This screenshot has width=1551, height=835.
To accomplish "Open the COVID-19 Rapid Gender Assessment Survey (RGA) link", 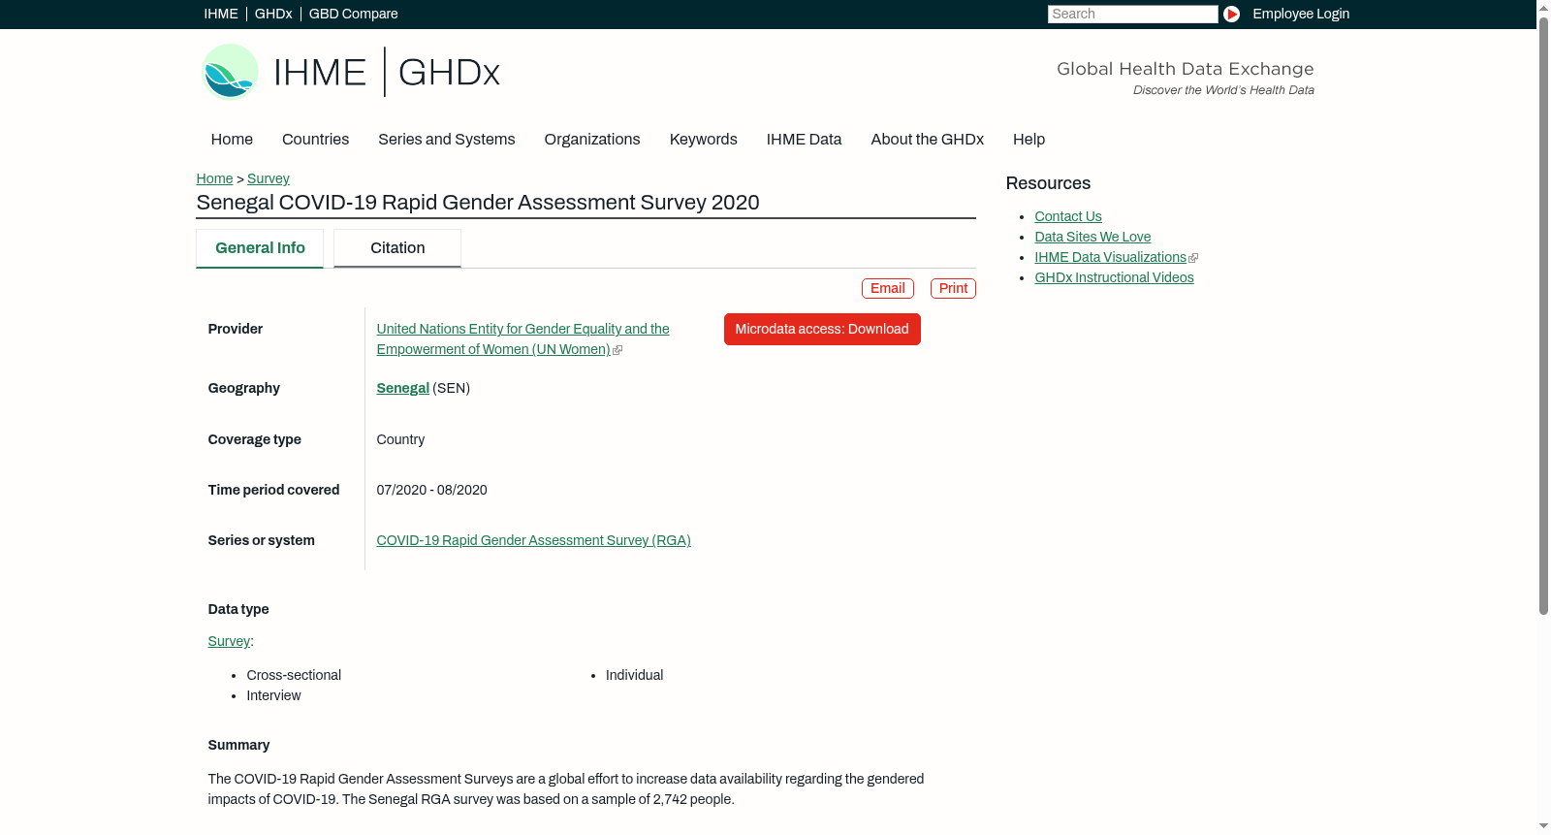I will pyautogui.click(x=533, y=540).
